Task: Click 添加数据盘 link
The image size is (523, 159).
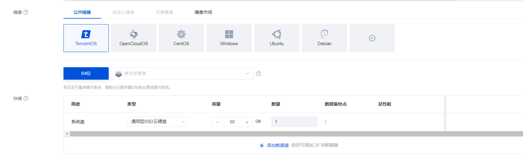Action: [x=278, y=145]
